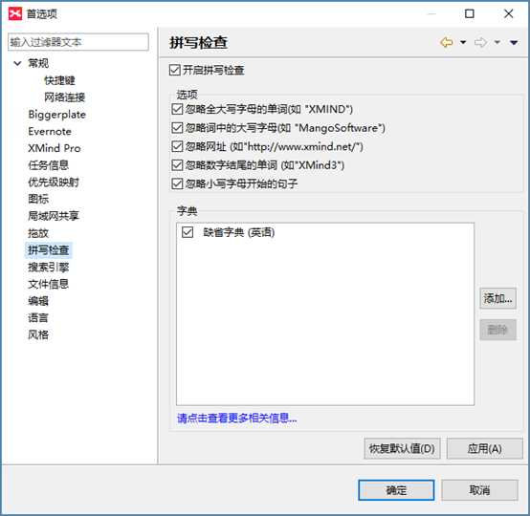Screen dimensions: 530x516
Task: Open the back history dropdown arrow
Action: (x=463, y=43)
